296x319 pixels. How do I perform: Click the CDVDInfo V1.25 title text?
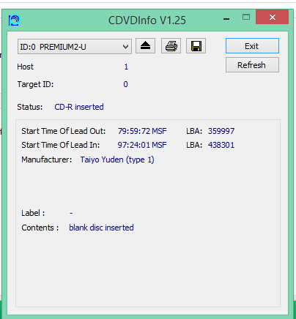pos(147,20)
